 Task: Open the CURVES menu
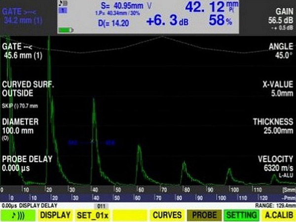(x=167, y=215)
